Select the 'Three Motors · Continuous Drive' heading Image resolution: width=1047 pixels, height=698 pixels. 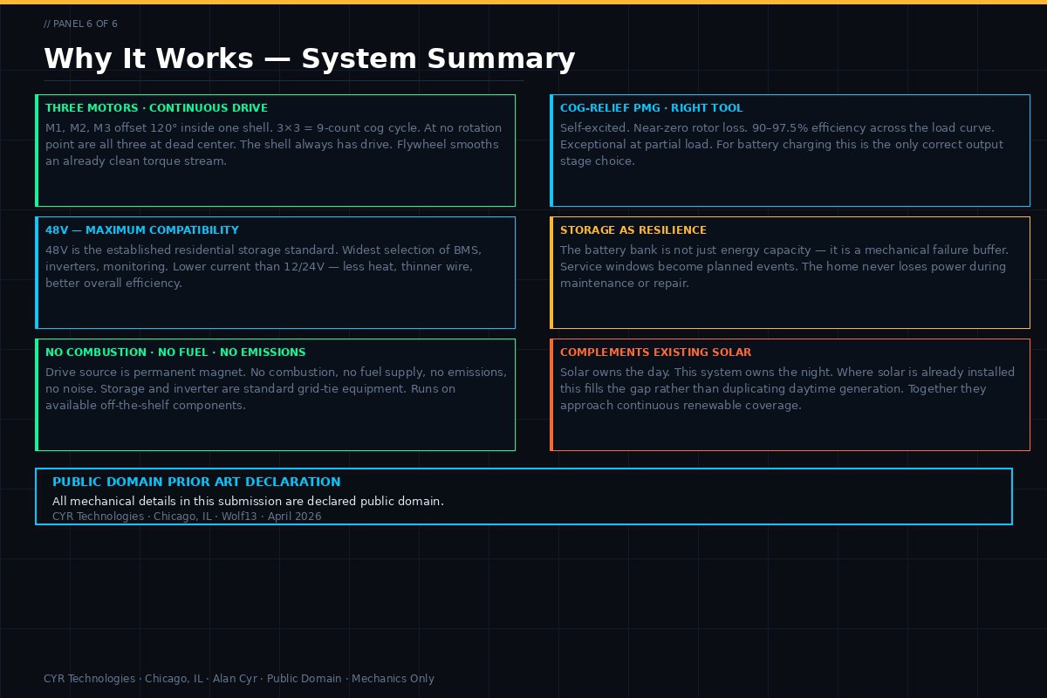click(x=156, y=108)
